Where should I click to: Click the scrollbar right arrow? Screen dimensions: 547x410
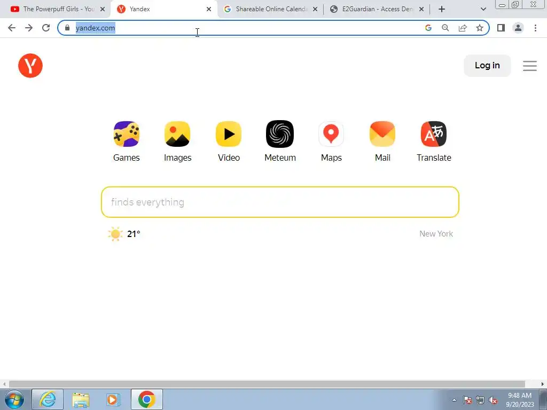coord(543,384)
